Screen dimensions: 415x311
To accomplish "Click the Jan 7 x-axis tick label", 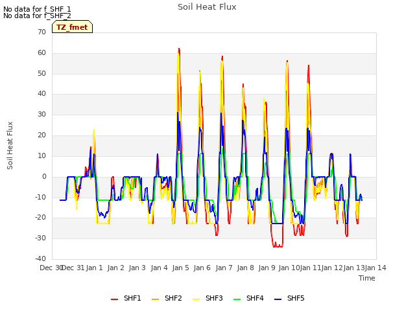I will tap(224, 268).
